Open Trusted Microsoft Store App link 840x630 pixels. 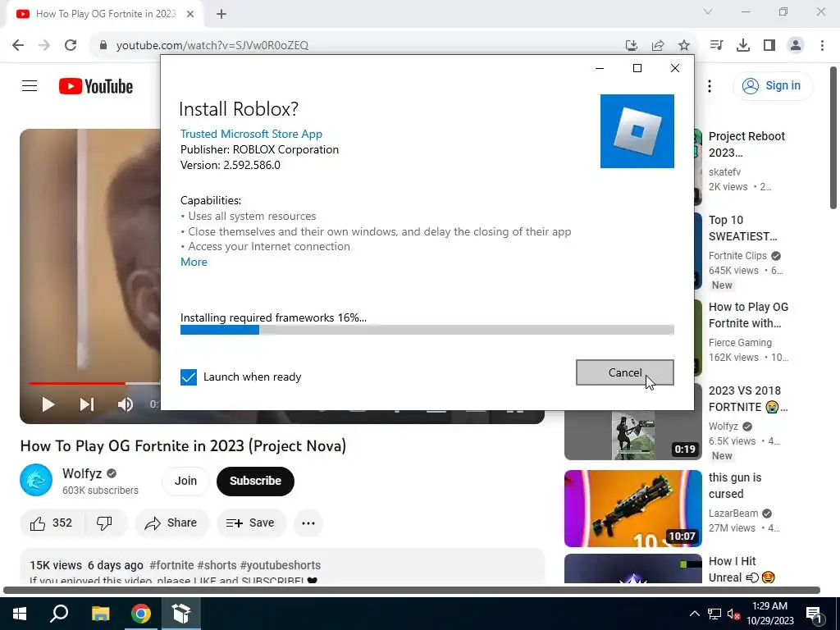point(251,134)
